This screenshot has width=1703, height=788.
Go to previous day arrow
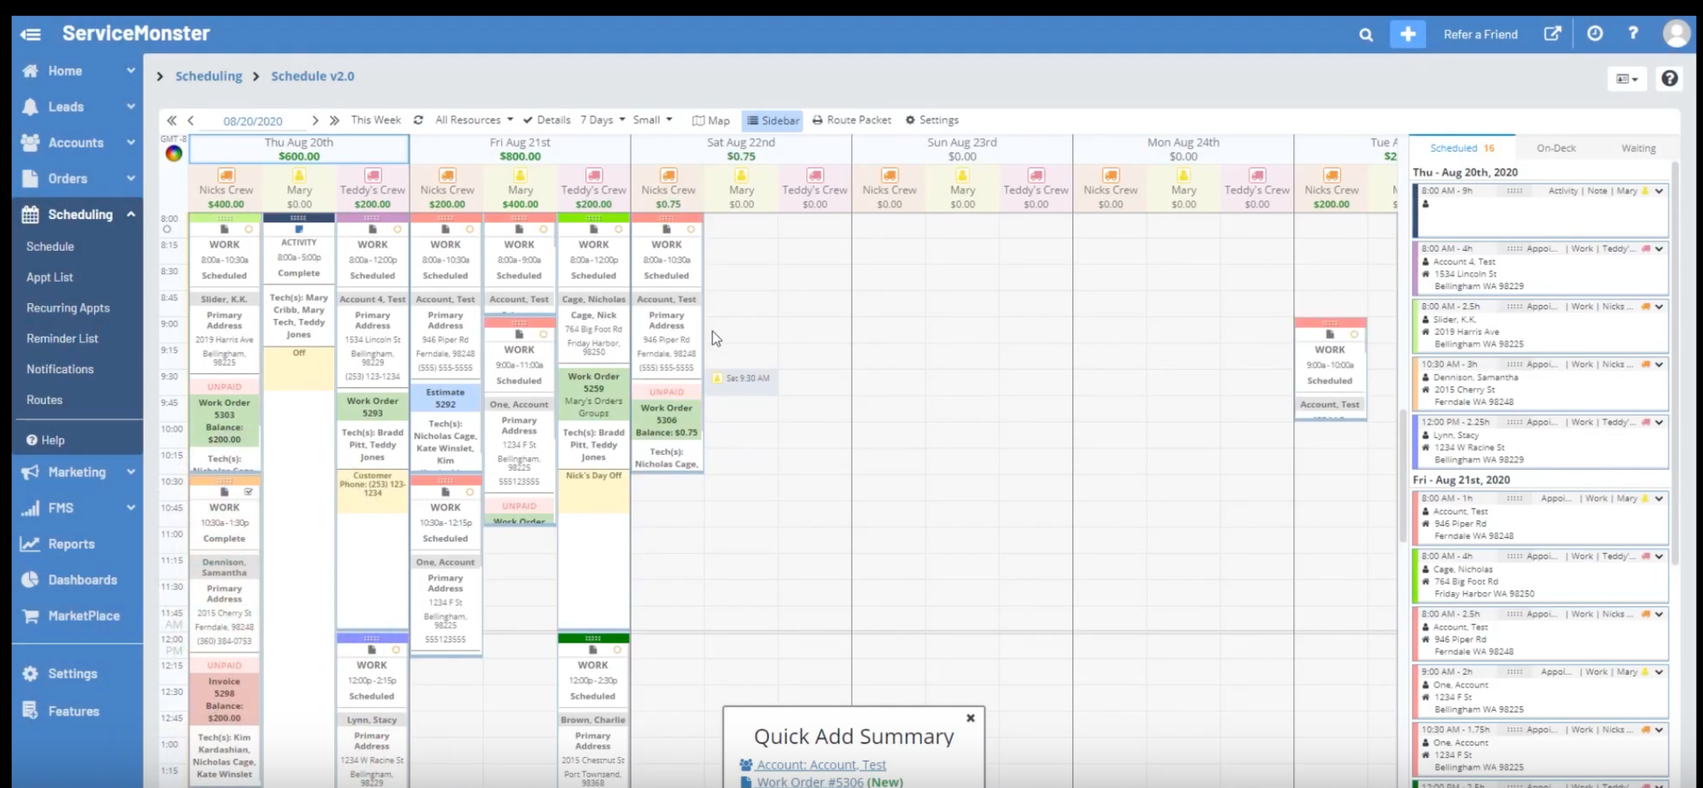click(191, 121)
